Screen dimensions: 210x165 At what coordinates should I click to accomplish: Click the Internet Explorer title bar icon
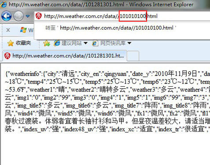[x=4, y=4]
